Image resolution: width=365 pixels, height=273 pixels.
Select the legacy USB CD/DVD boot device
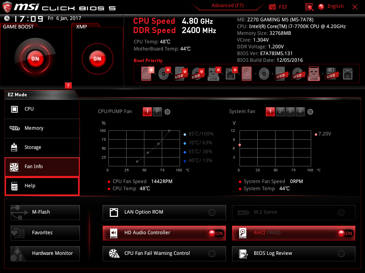click(x=297, y=74)
